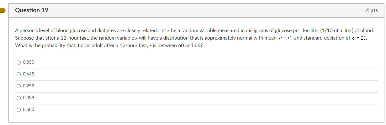Click the 0.648 answer label text
The width and height of the screenshot is (386, 125).
pos(29,74)
